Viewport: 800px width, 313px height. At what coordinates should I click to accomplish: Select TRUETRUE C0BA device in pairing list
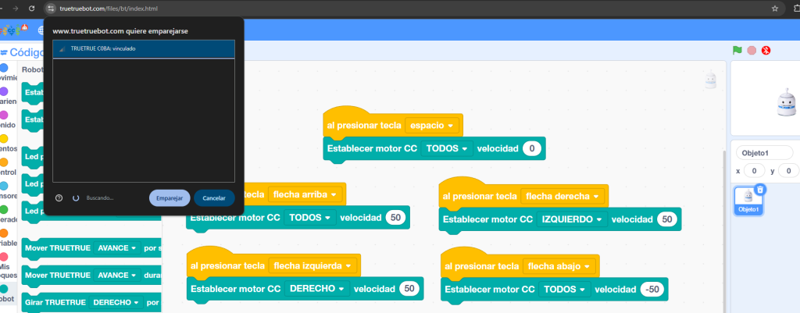(x=144, y=49)
